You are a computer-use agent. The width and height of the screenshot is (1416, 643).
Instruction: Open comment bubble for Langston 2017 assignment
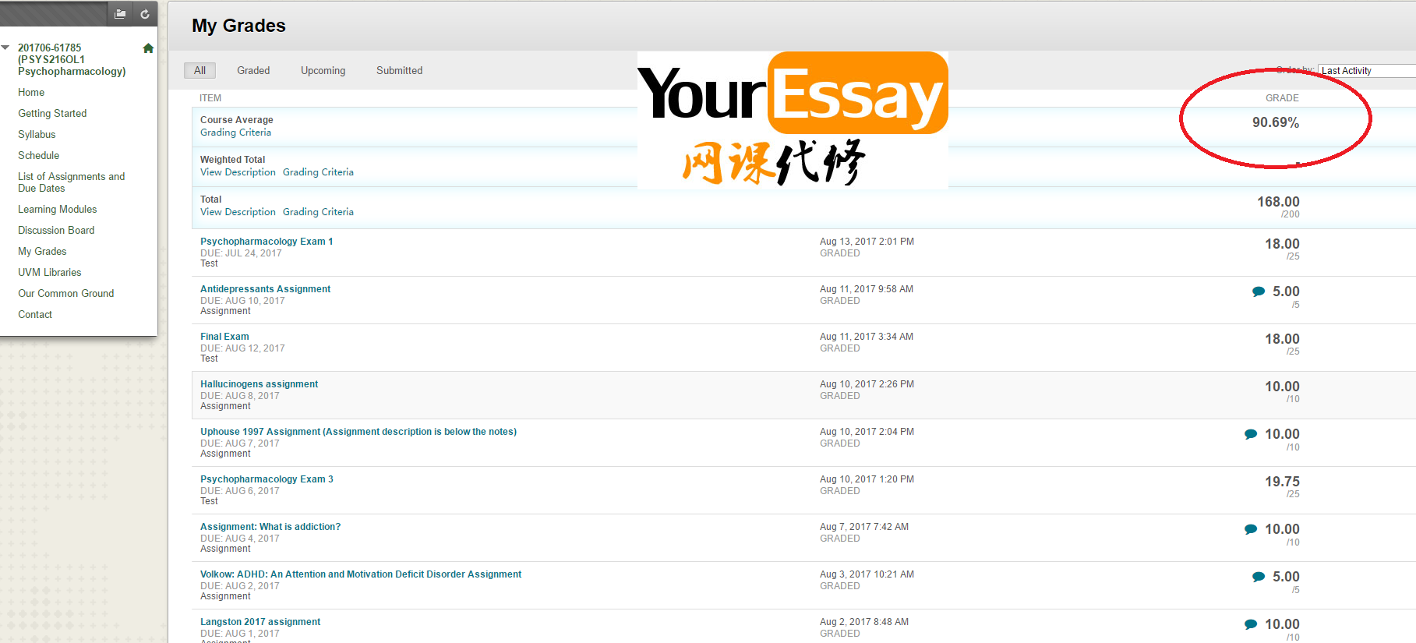[1251, 624]
